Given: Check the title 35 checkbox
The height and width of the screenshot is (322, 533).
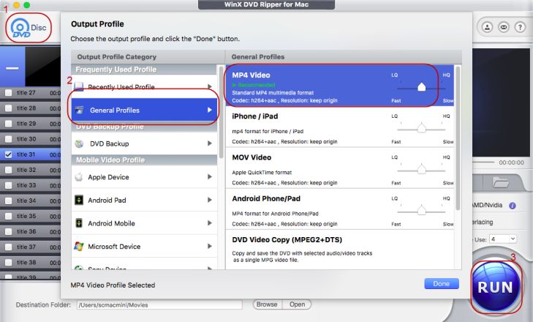Looking at the screenshot, I should coord(9,216).
